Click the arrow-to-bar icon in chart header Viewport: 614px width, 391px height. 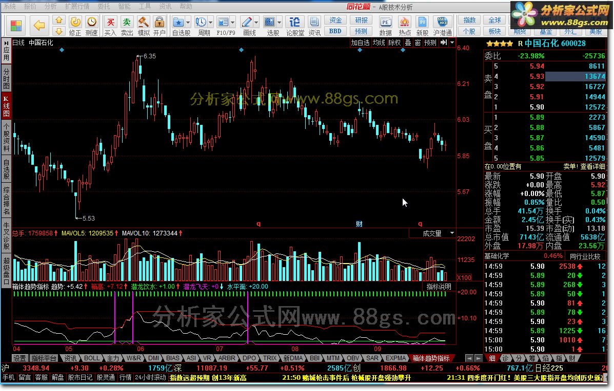(443, 42)
